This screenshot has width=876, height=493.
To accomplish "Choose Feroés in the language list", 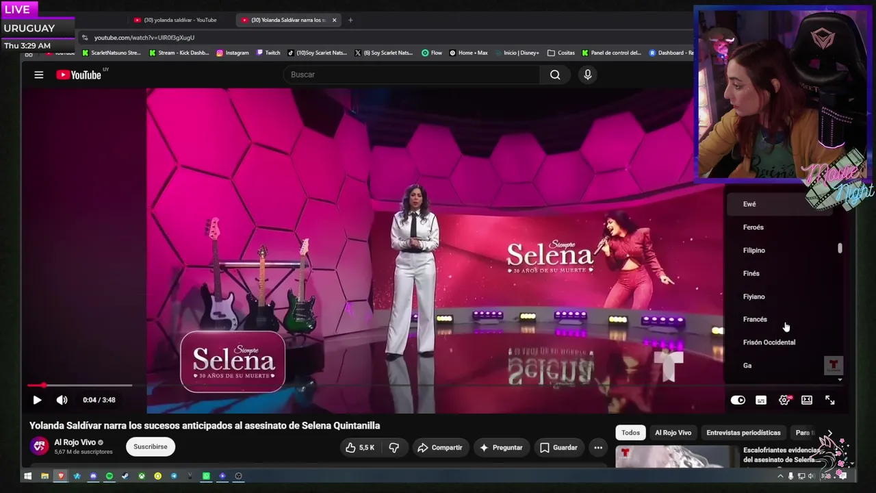I will [780, 227].
